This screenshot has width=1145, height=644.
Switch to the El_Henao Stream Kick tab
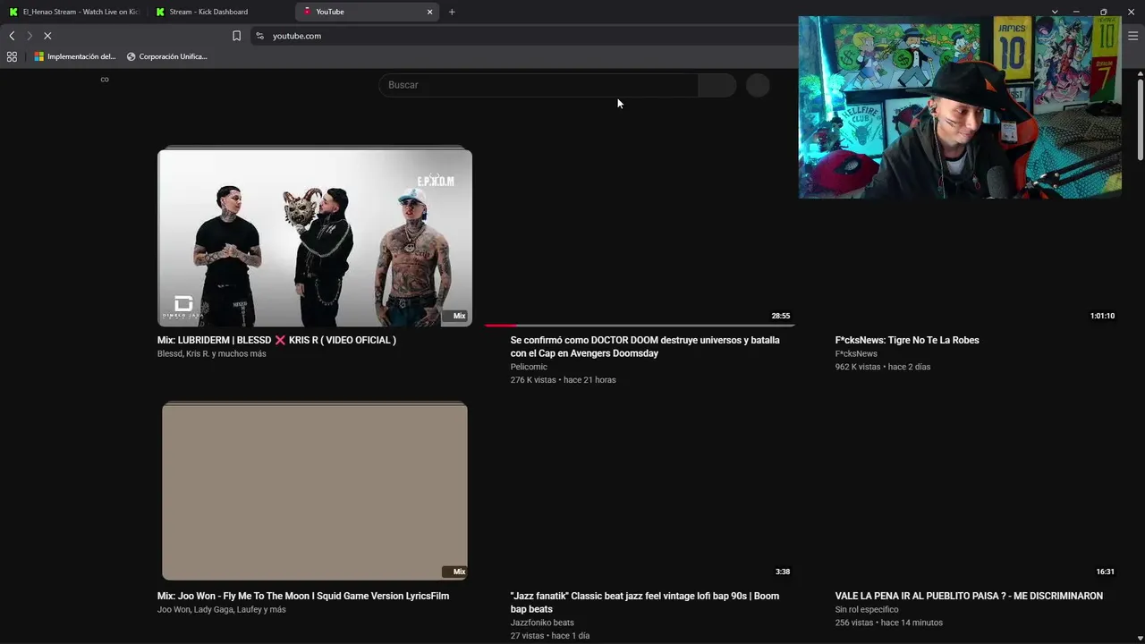pos(73,12)
